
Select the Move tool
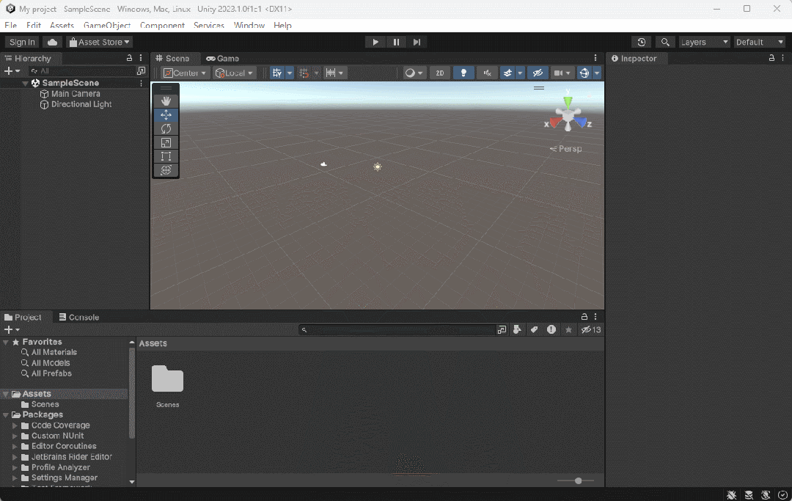(x=166, y=115)
